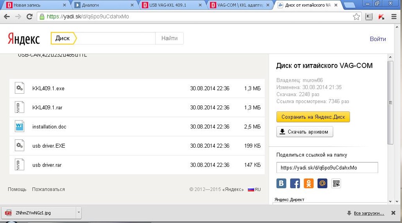
Task: Share folder via VKontakte icon
Action: pyautogui.click(x=281, y=183)
